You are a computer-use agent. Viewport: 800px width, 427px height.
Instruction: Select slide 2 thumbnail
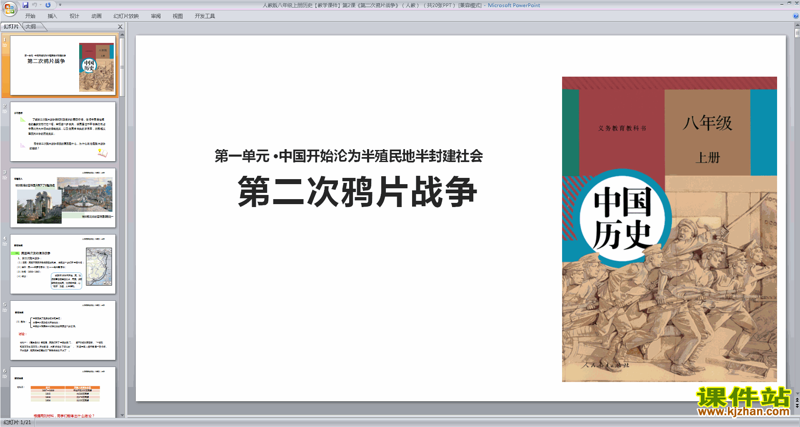pyautogui.click(x=63, y=132)
